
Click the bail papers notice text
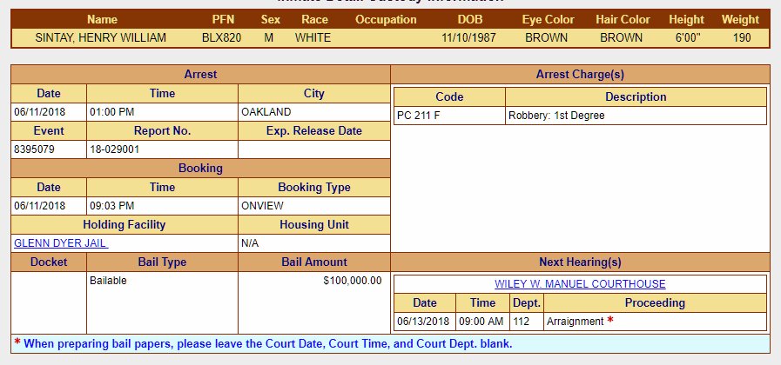(x=268, y=344)
